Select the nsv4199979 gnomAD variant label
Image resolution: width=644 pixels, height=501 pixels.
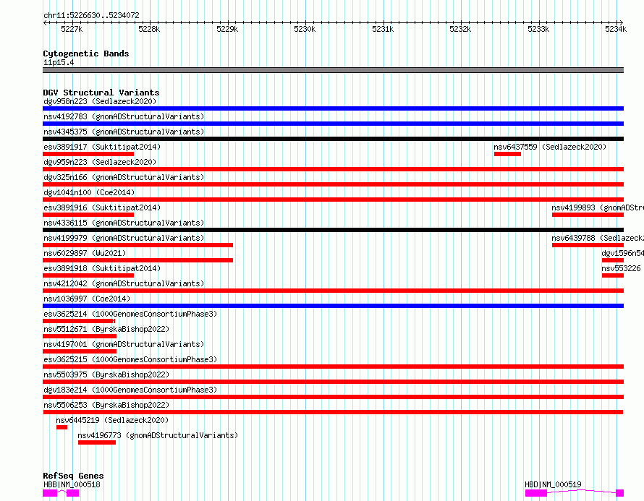coord(124,238)
